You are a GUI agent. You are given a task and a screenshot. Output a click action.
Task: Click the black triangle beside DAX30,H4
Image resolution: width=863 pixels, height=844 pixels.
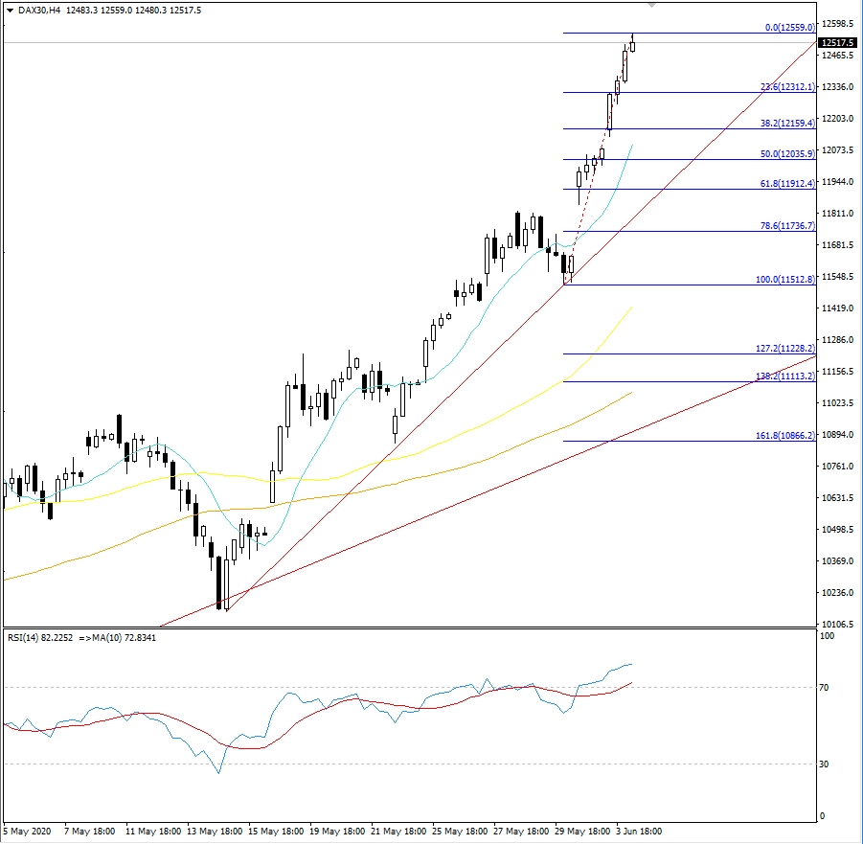tap(9, 9)
